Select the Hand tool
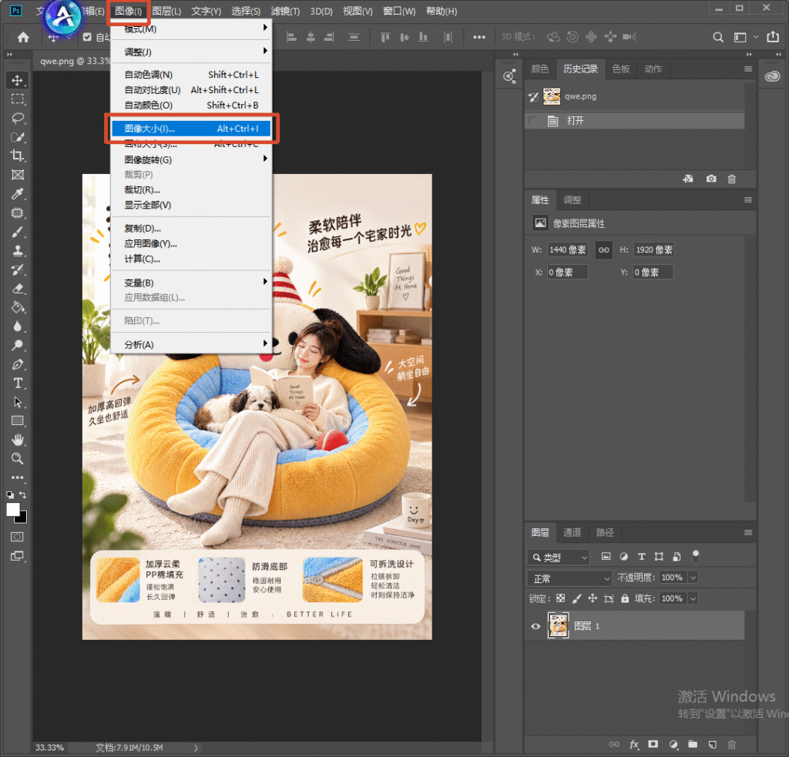The image size is (789, 757). (18, 440)
